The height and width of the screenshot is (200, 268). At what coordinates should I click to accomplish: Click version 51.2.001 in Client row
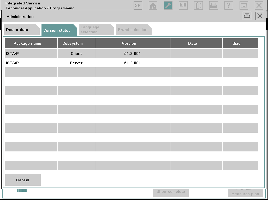coord(133,54)
